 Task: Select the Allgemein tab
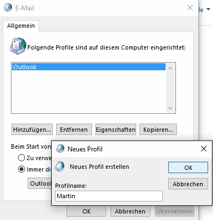pos(21,26)
